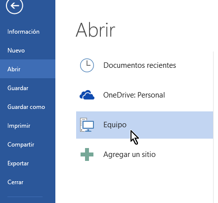Click the green plus icon

click(x=87, y=154)
